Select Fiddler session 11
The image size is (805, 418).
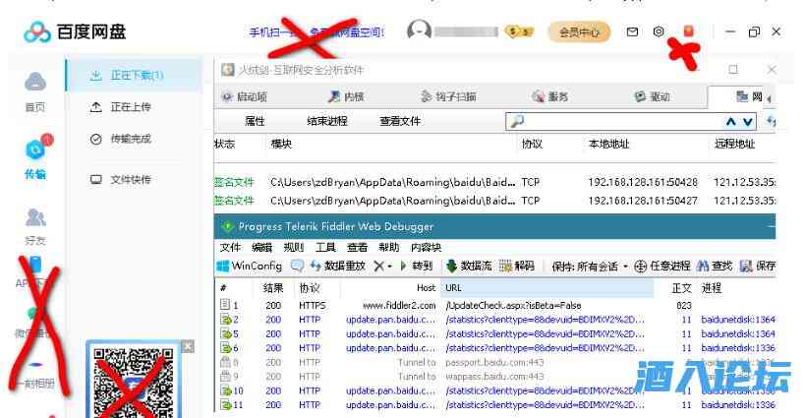497,405
